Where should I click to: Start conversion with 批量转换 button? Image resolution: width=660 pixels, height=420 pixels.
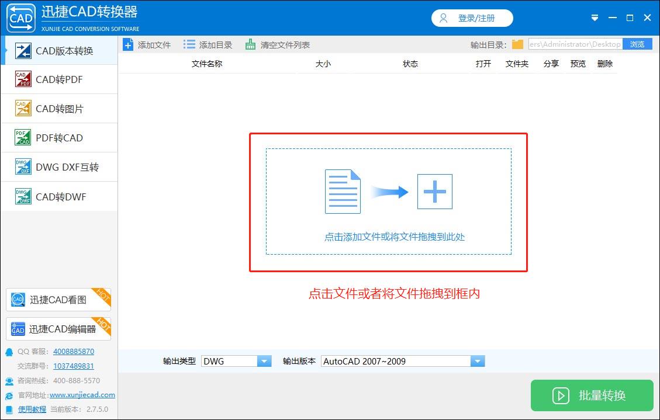click(592, 395)
